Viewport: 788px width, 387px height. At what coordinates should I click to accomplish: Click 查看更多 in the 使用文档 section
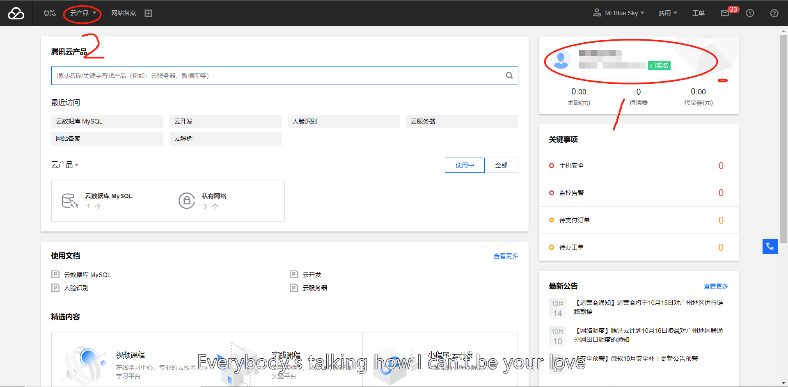coord(506,255)
